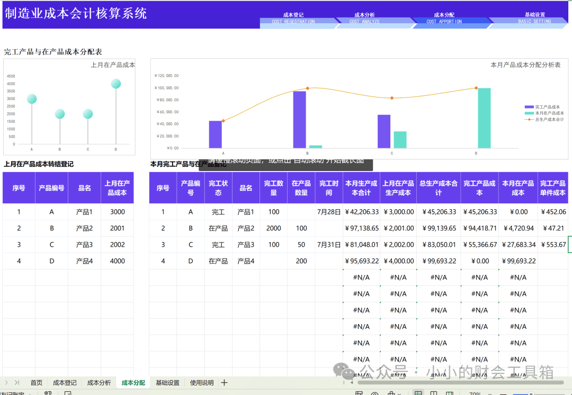The height and width of the screenshot is (395, 572).
Task: Click product D's lollipop marker in 上月在产品成本 chart
Action: click(116, 84)
